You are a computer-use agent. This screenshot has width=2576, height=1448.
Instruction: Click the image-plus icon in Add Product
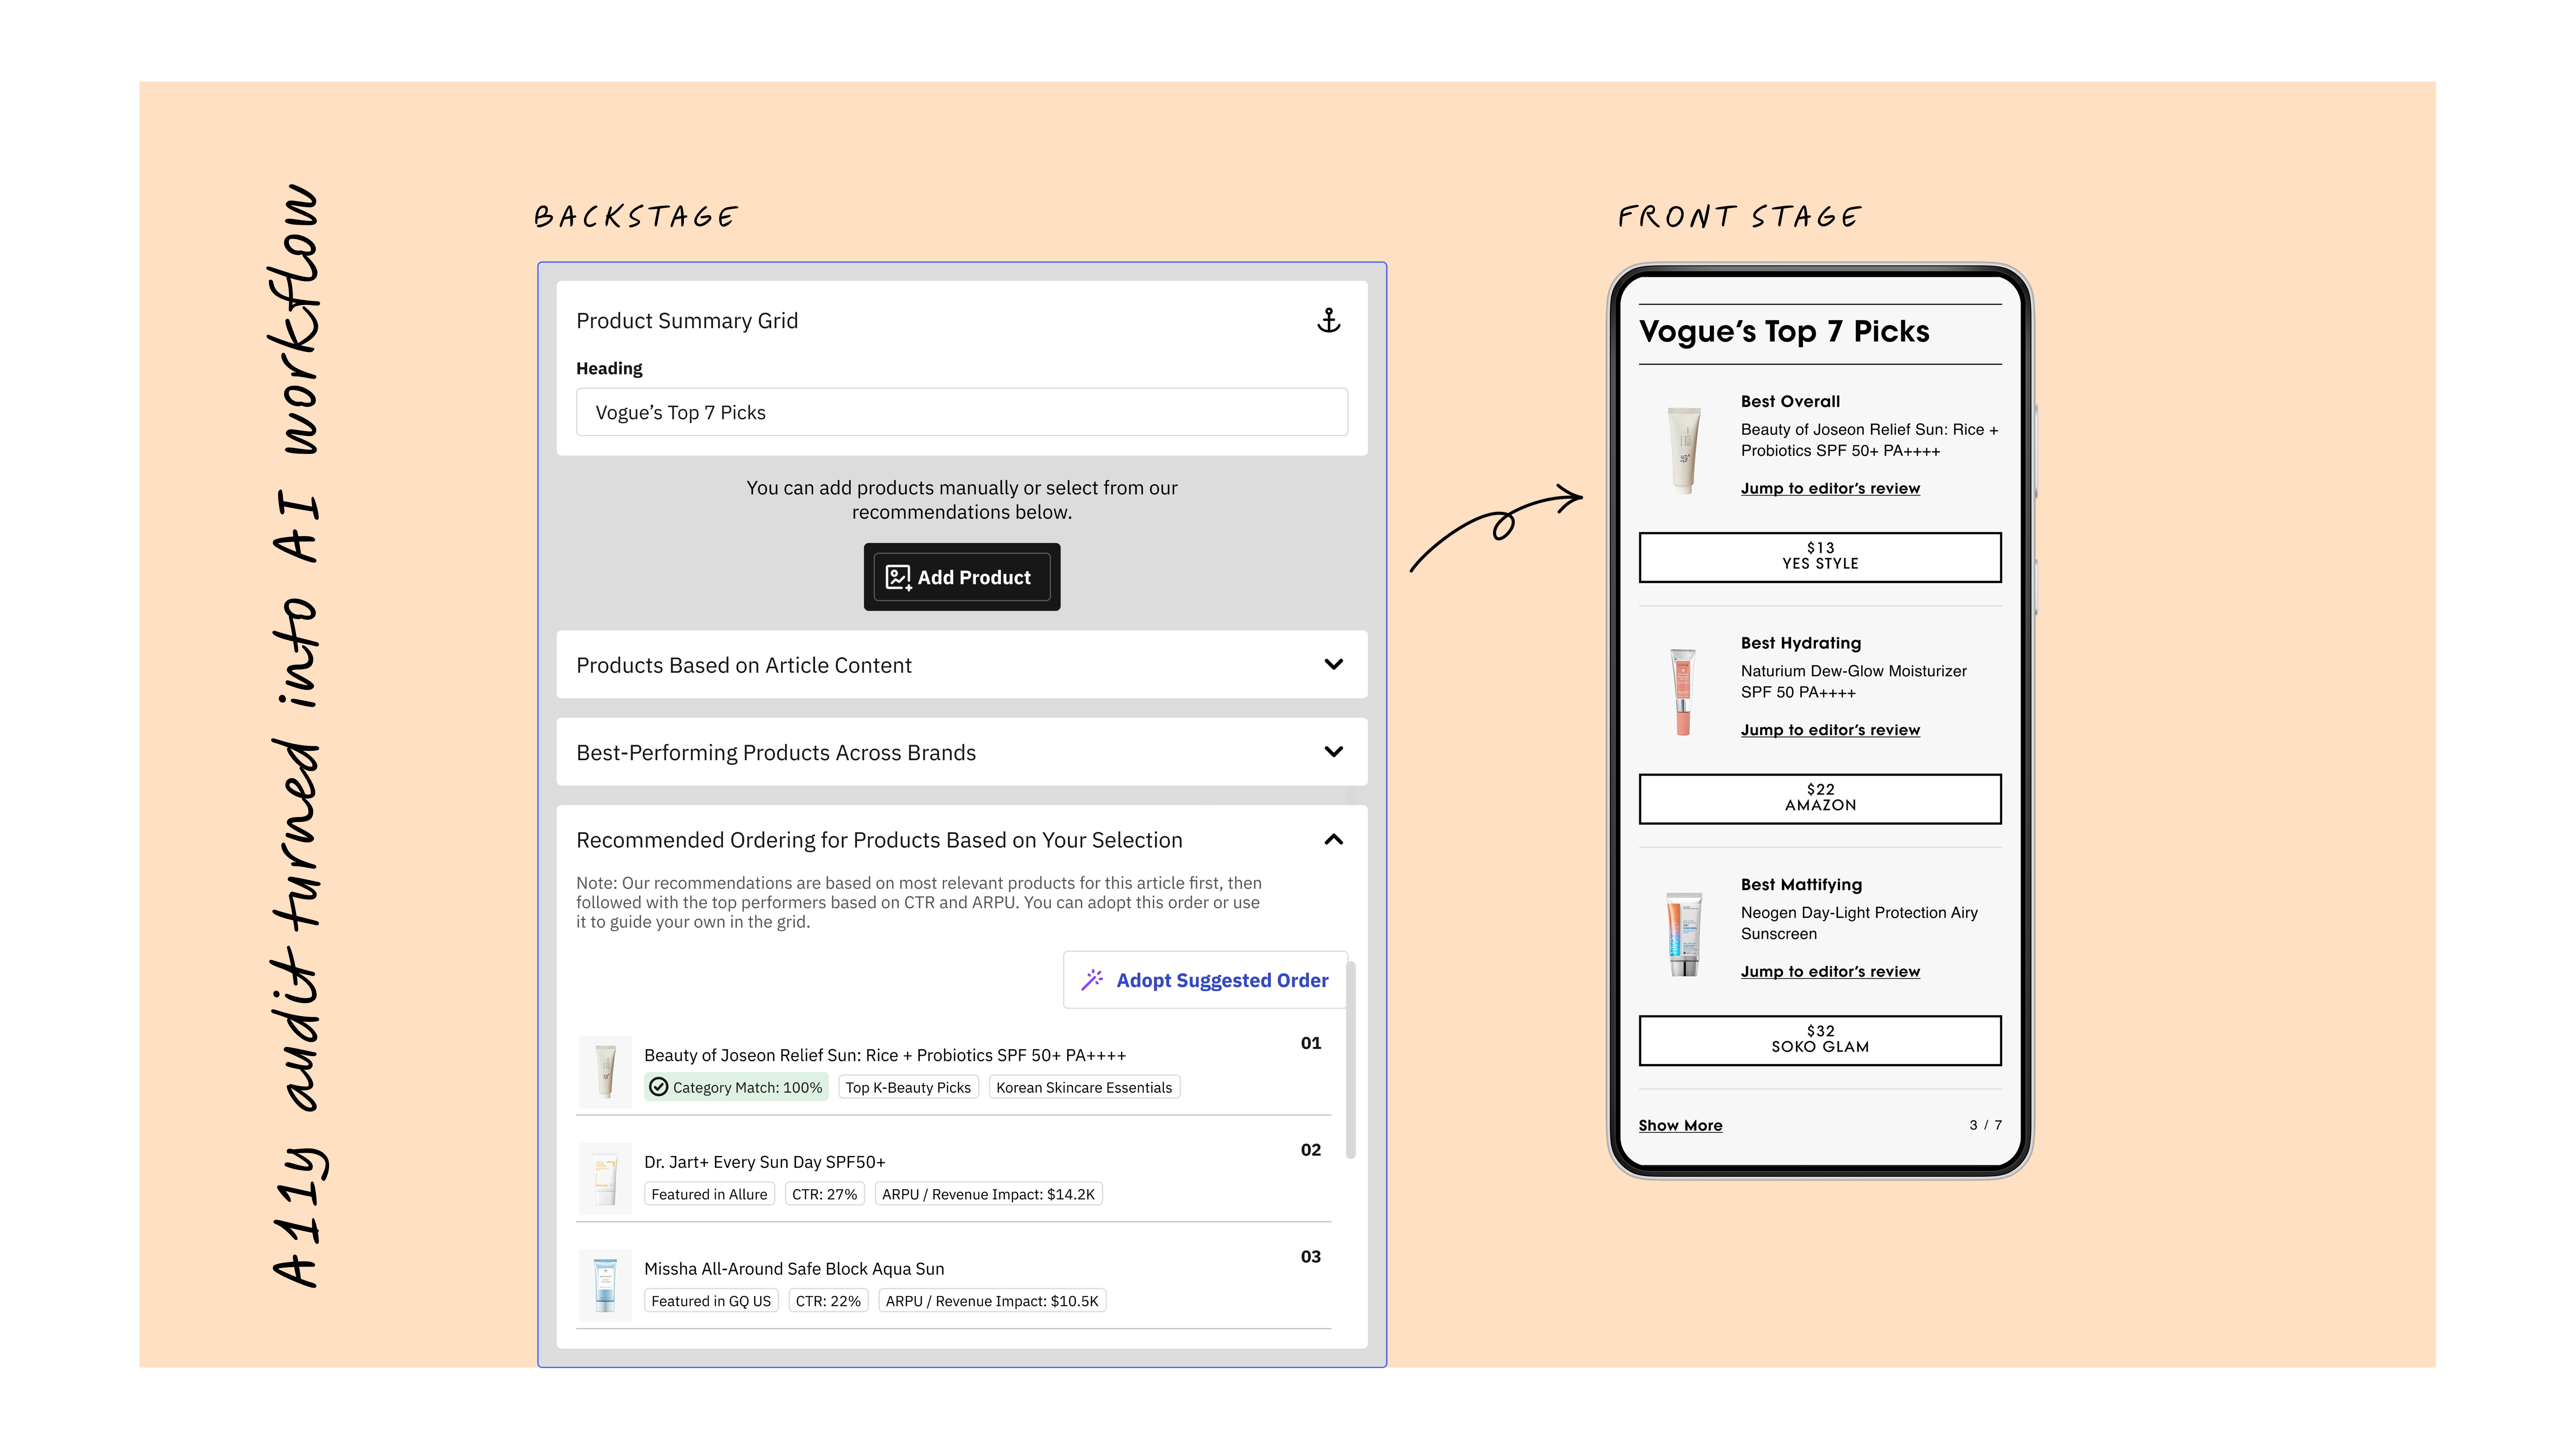tap(898, 578)
